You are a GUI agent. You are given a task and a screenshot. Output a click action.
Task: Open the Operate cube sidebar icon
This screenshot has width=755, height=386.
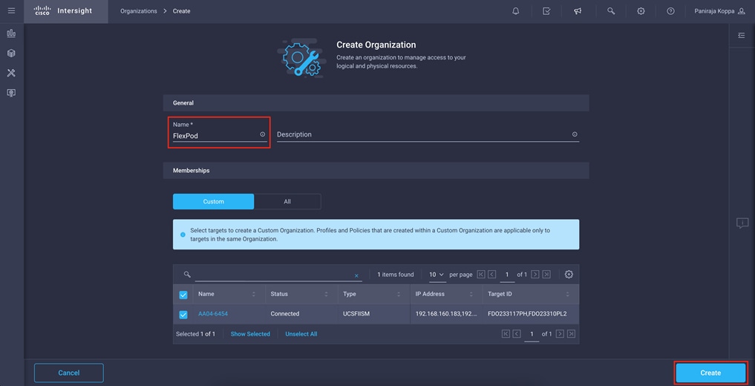pos(12,53)
